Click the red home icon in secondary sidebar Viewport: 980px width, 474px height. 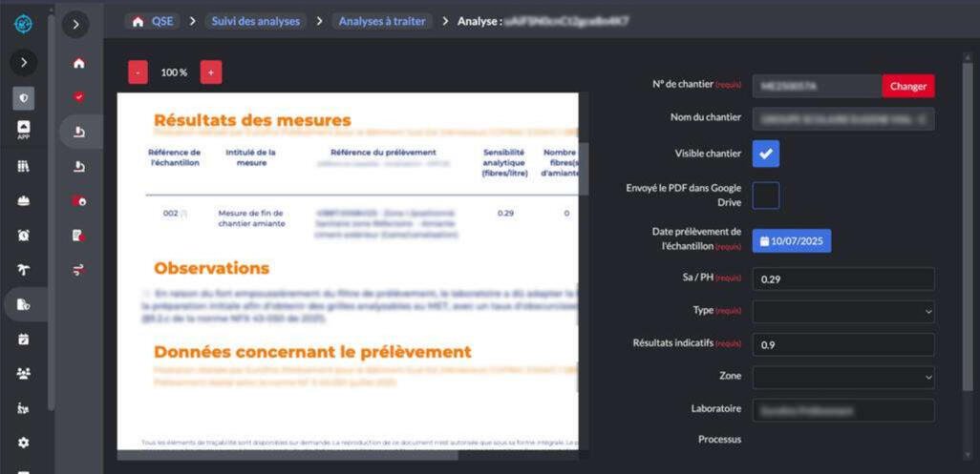79,63
